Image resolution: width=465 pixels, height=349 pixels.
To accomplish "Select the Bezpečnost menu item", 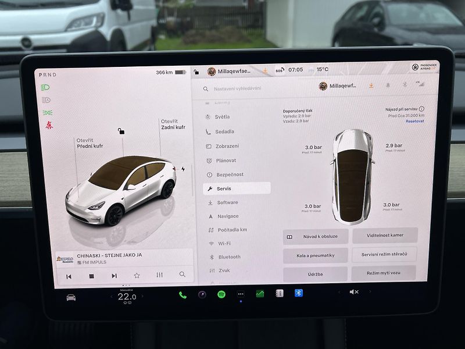I will pos(225,174).
